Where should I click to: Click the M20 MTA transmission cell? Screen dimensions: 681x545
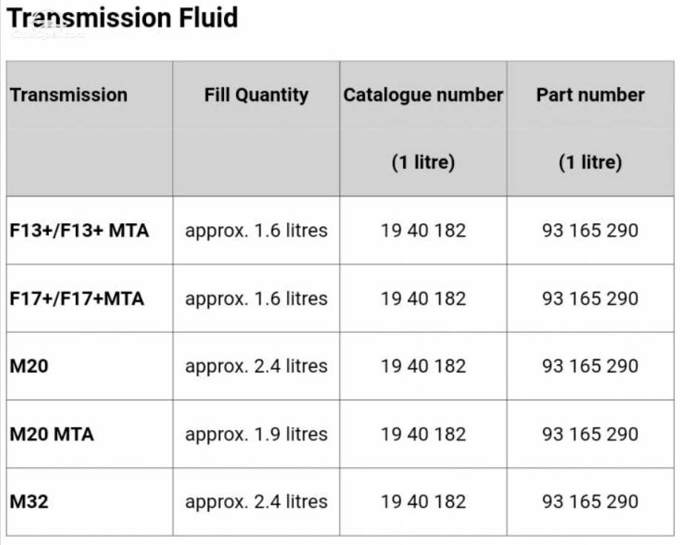52,435
